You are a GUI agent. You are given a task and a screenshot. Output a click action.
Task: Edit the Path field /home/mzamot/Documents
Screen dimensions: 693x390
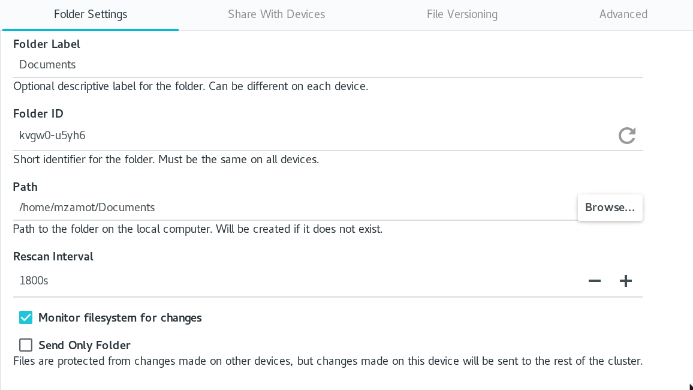[x=288, y=208]
